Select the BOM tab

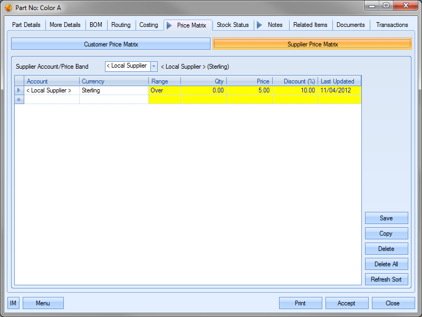click(x=96, y=25)
